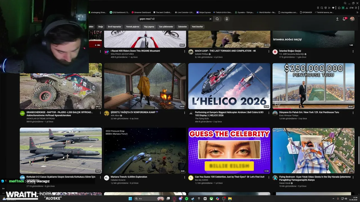Open Bee My GUESS channel avatar
The image size is (360, 202).
tap(191, 178)
